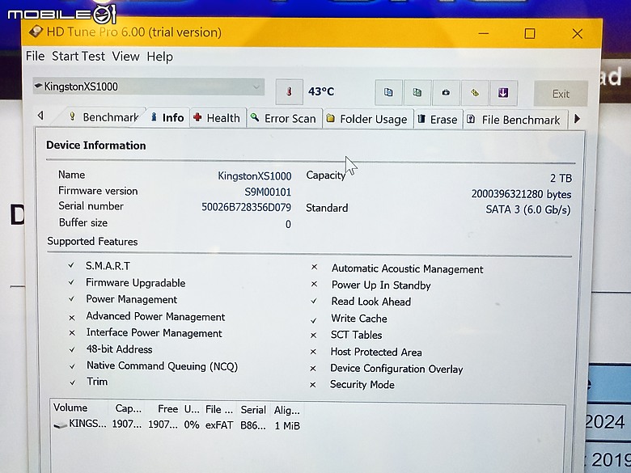
Task: Click the Security Mode feature entry
Action: (x=362, y=385)
